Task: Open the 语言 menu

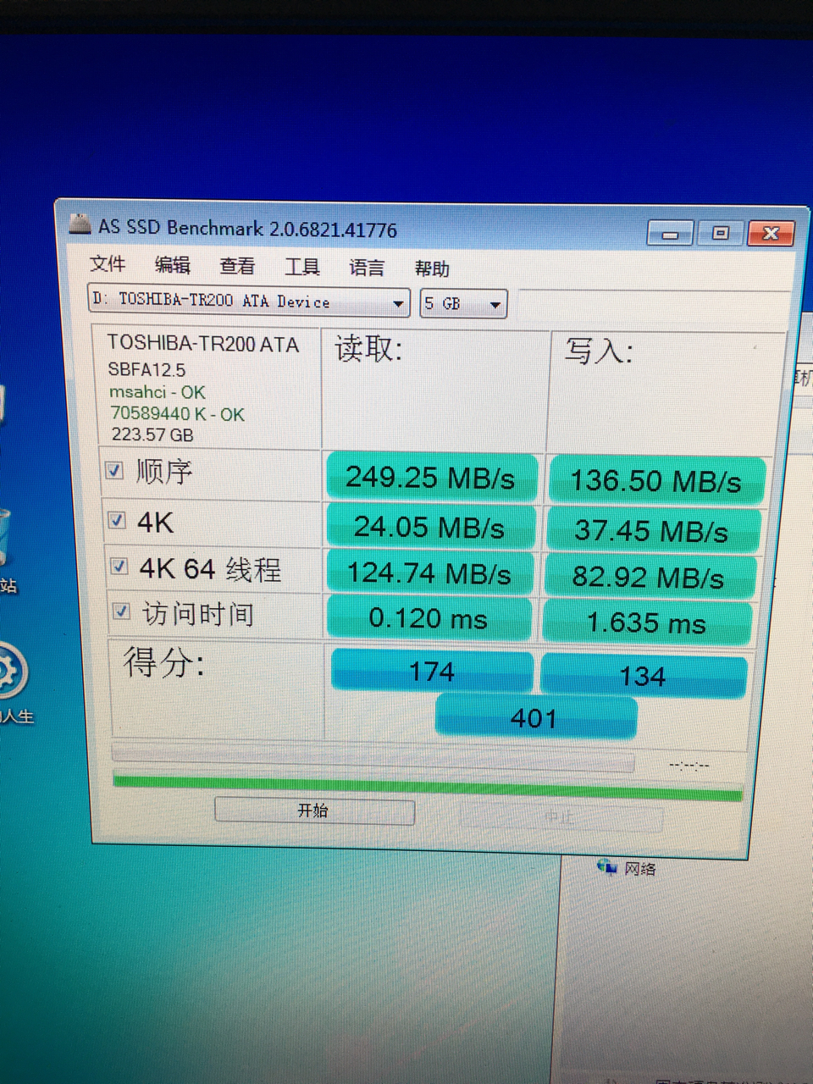Action: coord(367,268)
